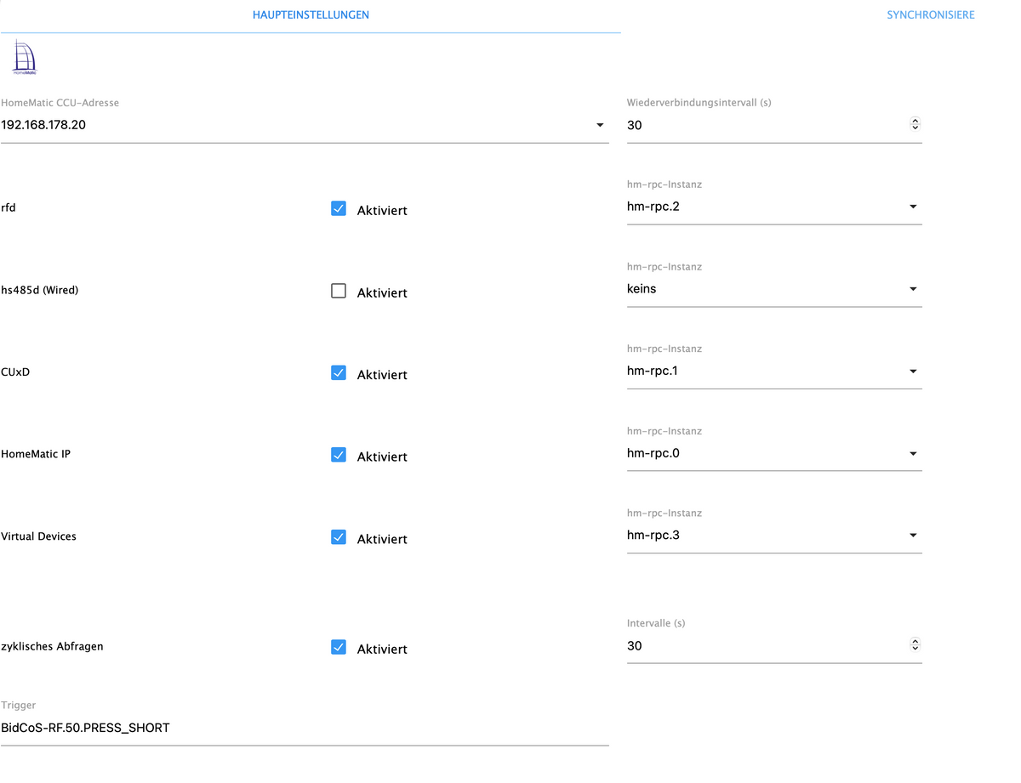Click the HomeMatic CCU-Adresse field label
1021x783 pixels.
60,103
